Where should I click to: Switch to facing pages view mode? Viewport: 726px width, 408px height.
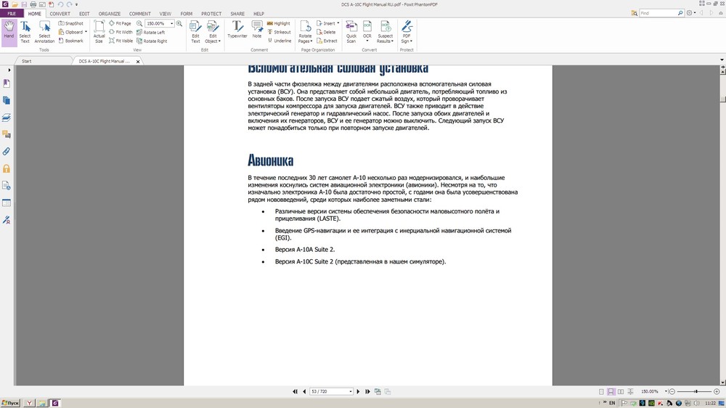point(621,391)
